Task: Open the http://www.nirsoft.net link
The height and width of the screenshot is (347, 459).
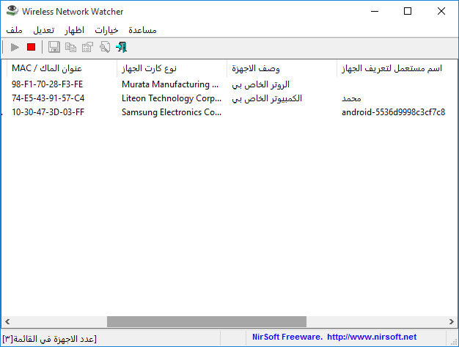Action: coord(371,337)
